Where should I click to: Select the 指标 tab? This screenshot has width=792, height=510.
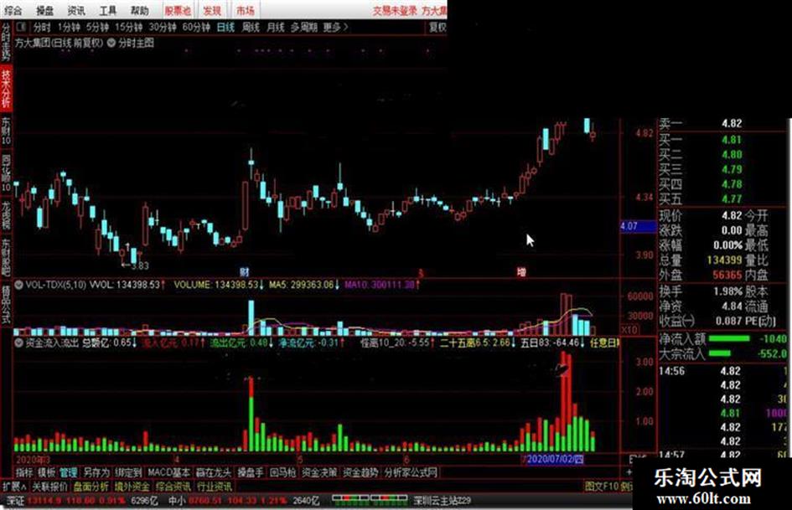click(24, 472)
